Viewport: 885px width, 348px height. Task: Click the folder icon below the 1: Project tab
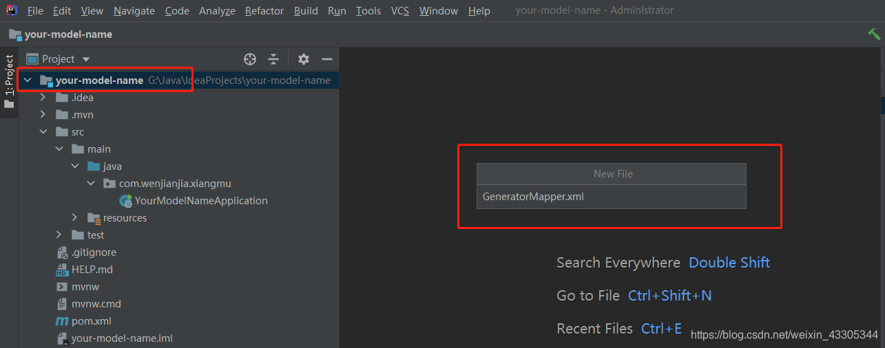click(9, 105)
